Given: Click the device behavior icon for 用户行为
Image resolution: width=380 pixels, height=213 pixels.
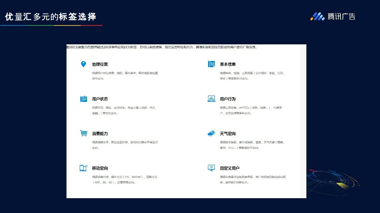Looking at the screenshot, I should [x=211, y=99].
